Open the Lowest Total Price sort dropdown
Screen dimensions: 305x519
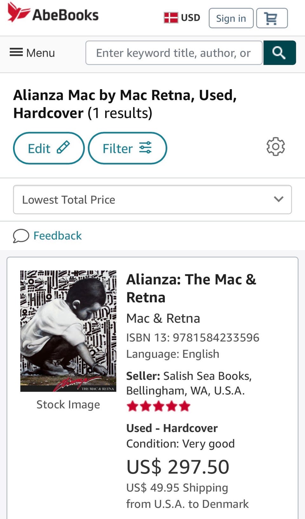(152, 200)
